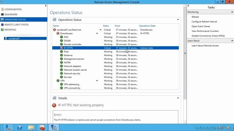Collapse the DirectAccess component group
This screenshot has height=131, width=234.
click(x=97, y=33)
